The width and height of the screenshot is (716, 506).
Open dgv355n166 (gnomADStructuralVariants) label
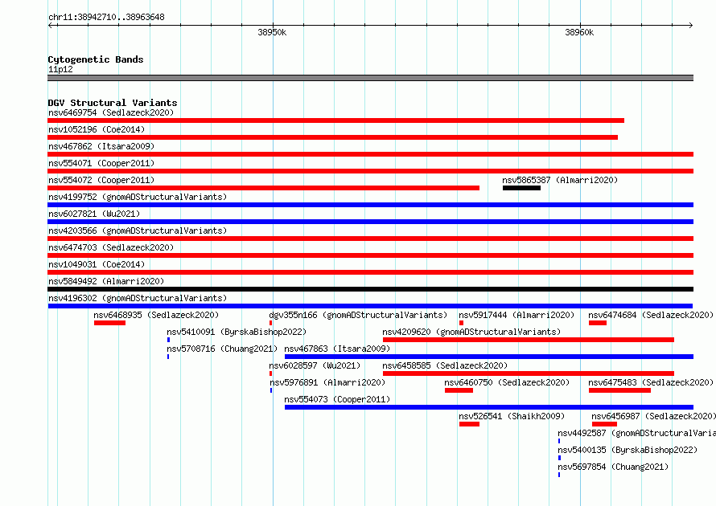pyautogui.click(x=358, y=315)
